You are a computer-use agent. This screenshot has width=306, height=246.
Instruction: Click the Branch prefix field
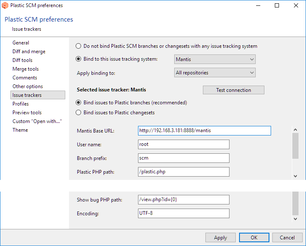point(184,158)
